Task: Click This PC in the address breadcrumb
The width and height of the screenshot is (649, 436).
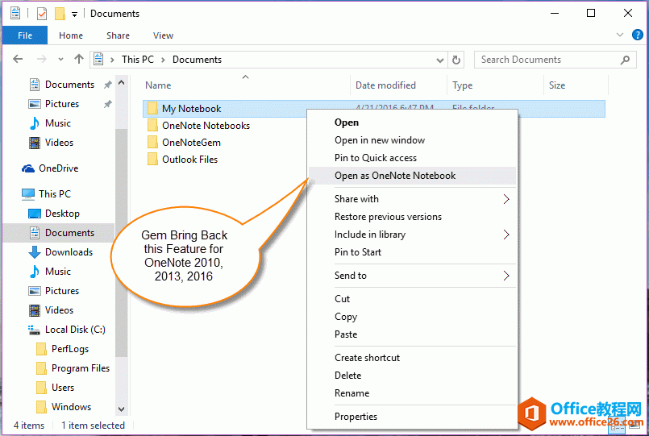Action: coord(137,60)
